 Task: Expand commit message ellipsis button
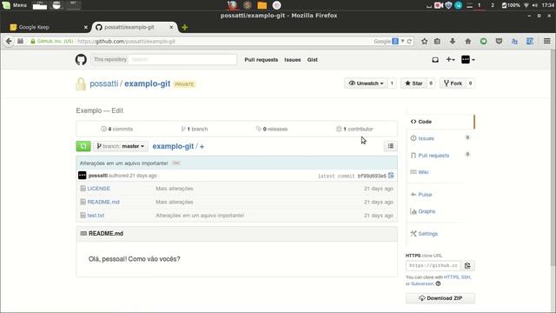coord(176,163)
